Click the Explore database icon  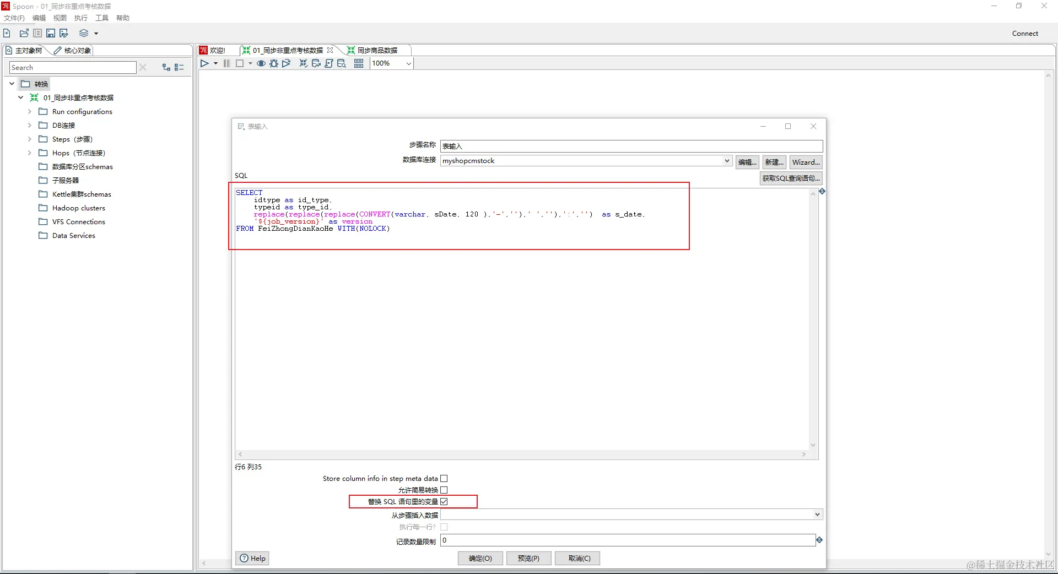tap(342, 63)
